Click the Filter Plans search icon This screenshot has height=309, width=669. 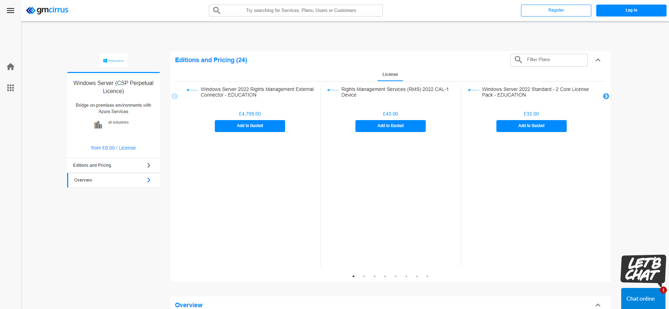(518, 60)
